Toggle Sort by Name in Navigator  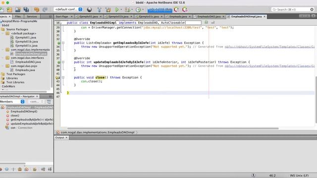tap(43, 169)
